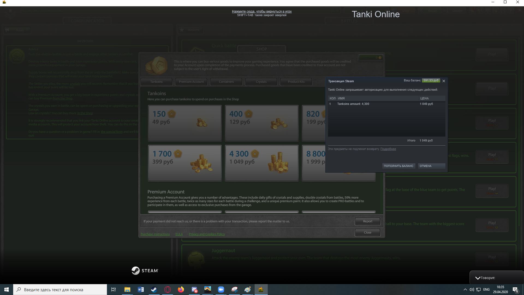This screenshot has width=524, height=295.
Task: Open the Подробнее refund details link
Action: tap(388, 149)
